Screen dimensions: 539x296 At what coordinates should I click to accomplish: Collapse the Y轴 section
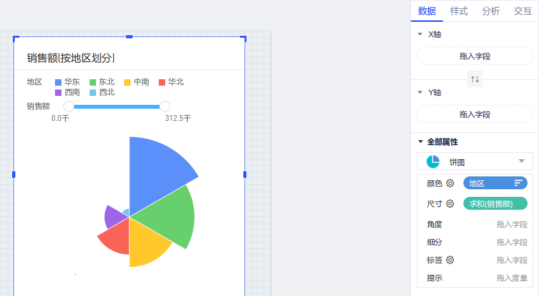(420, 93)
